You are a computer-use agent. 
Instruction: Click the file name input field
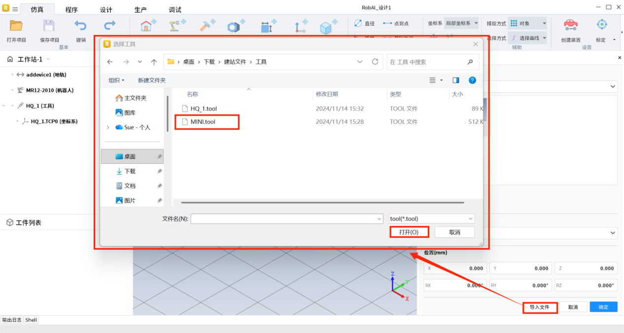click(x=286, y=219)
